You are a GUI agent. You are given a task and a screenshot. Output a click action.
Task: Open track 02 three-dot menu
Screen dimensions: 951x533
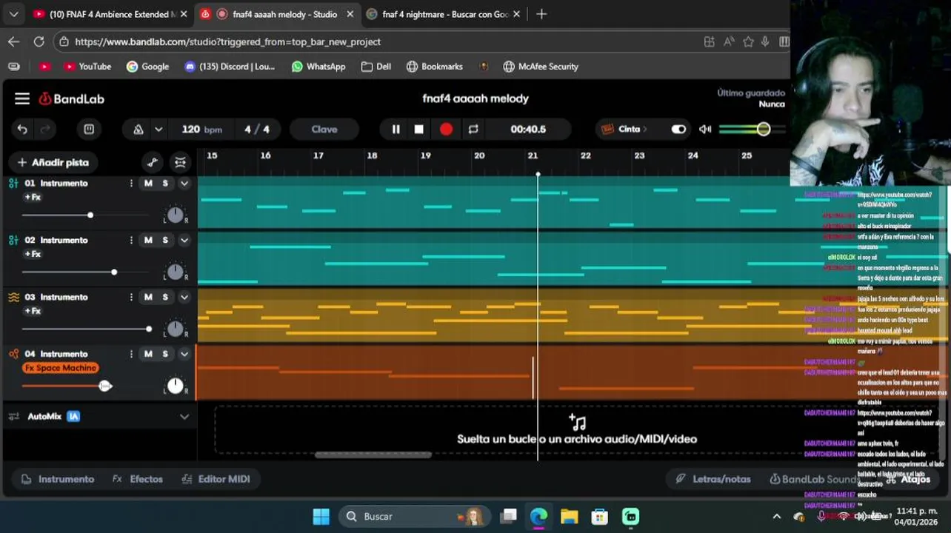[131, 240]
